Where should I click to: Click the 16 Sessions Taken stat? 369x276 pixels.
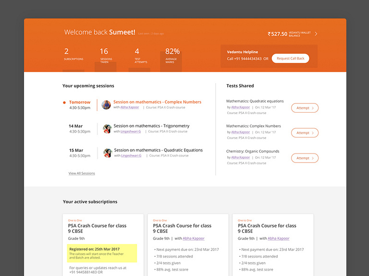tap(106, 56)
